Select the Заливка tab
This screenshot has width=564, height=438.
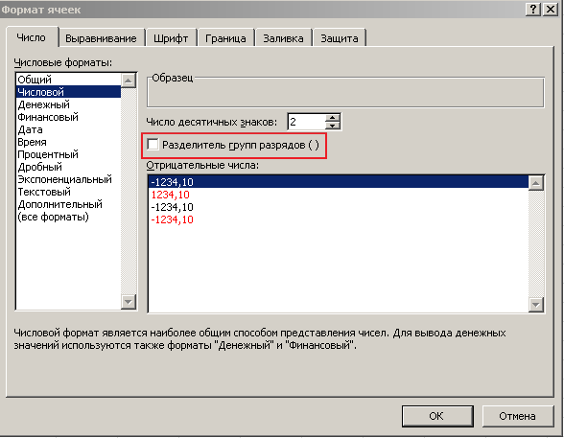[283, 38]
